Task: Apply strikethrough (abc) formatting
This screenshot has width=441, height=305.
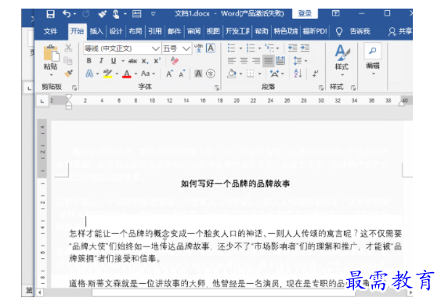Action: 132,61
